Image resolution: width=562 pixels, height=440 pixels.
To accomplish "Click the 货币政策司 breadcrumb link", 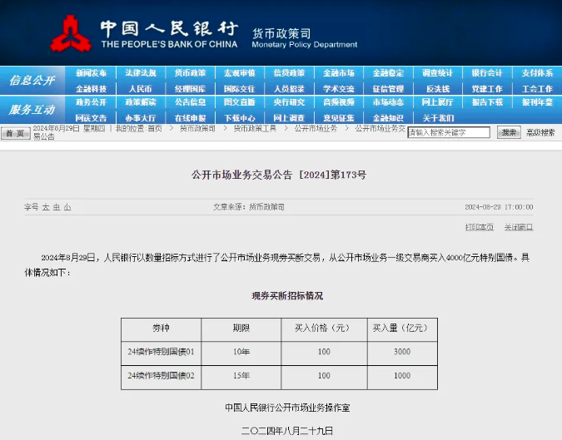I will (x=197, y=129).
